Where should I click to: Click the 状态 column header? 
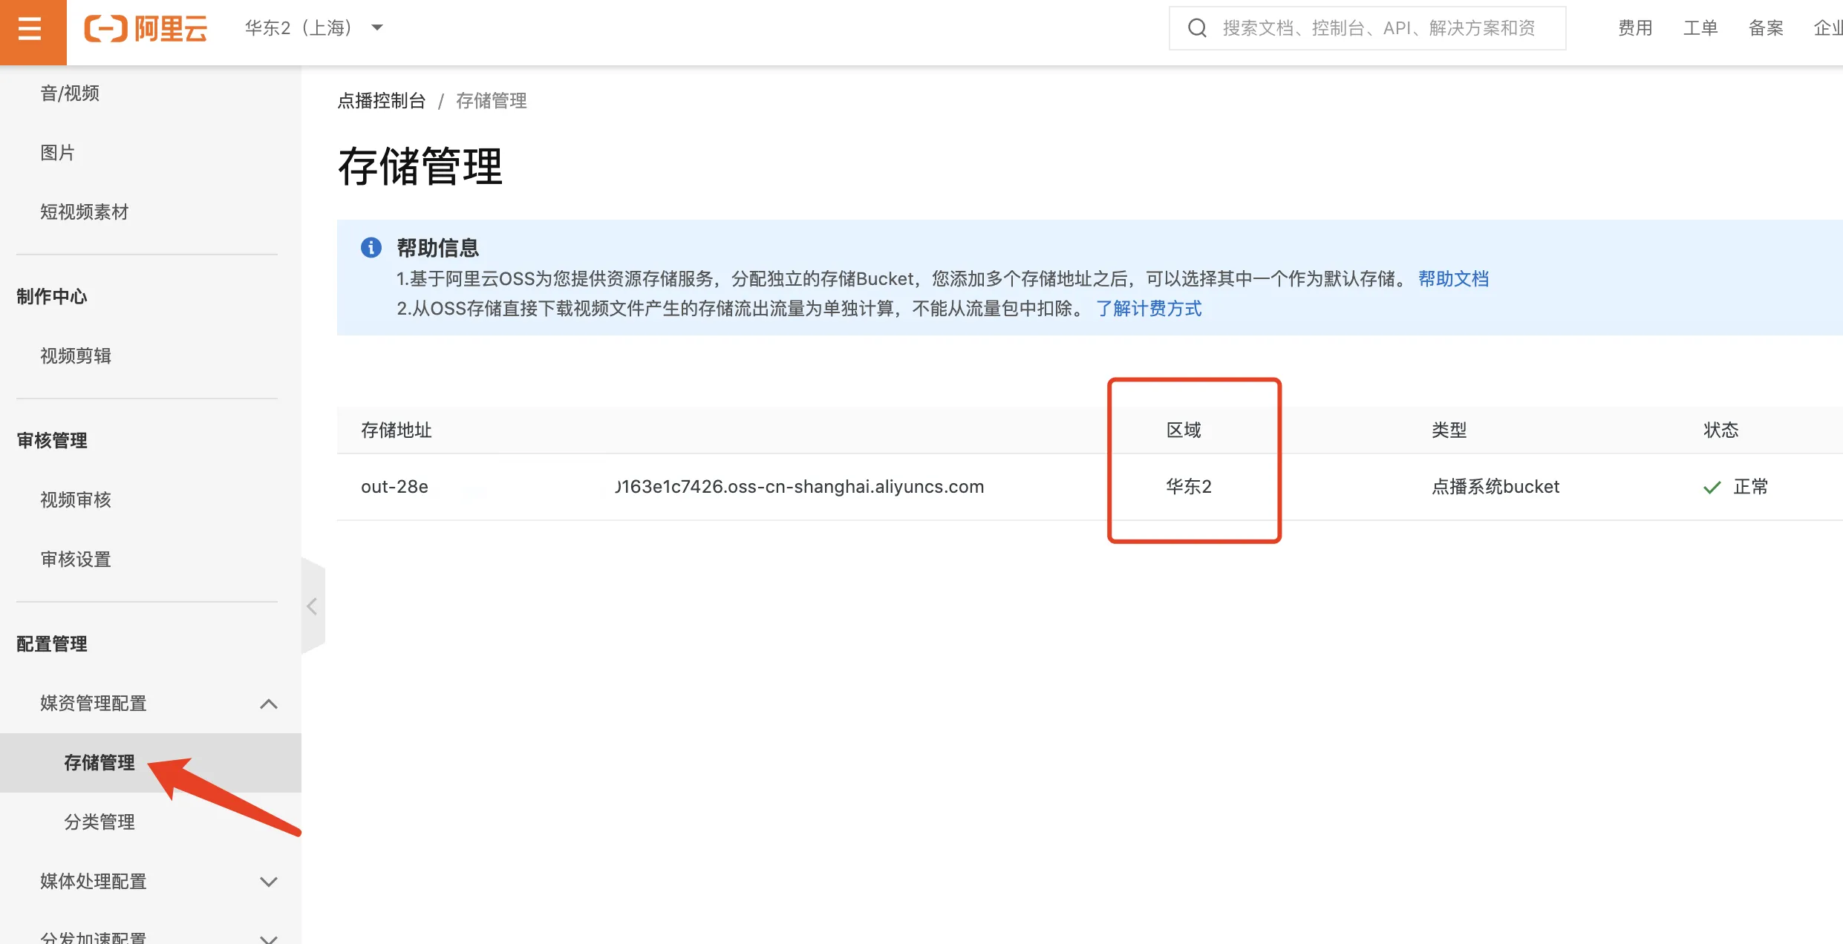1721,430
